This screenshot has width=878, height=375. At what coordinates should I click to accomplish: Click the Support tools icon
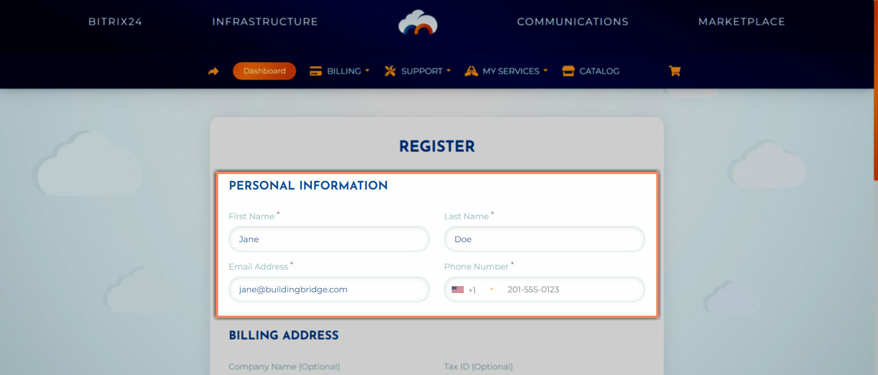pyautogui.click(x=390, y=71)
